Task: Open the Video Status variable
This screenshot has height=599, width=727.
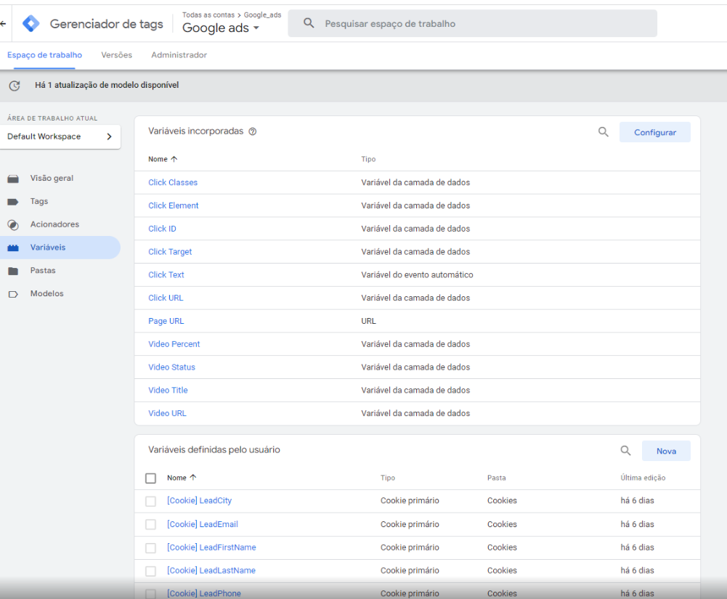Action: pyautogui.click(x=171, y=367)
